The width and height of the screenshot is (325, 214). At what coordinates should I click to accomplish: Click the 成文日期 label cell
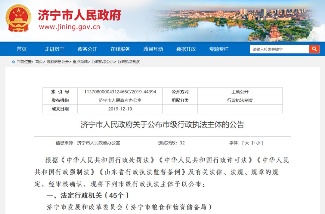point(60,109)
